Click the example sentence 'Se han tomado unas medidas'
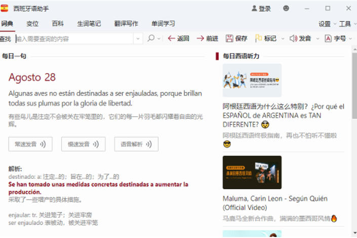The width and height of the screenshot is (357, 238). point(98,188)
